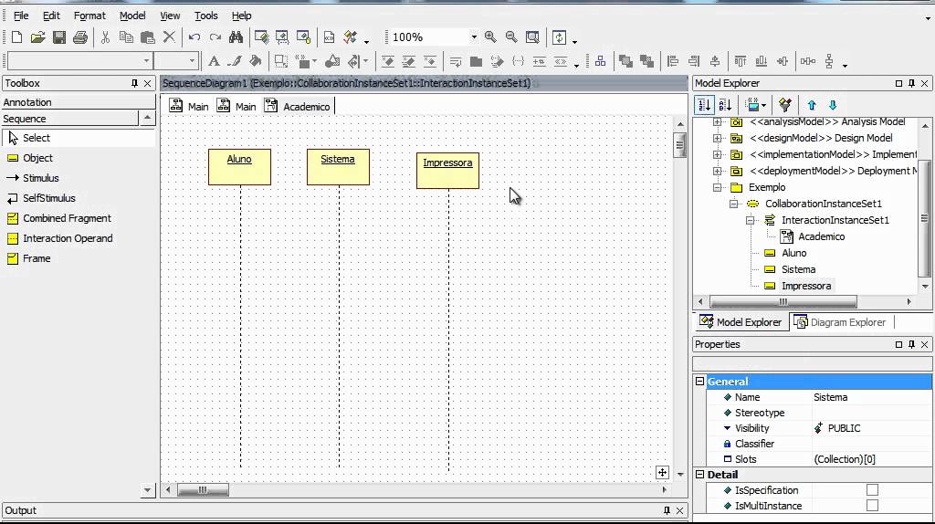Select the Academico diagram tree item
935x524 pixels.
point(821,236)
